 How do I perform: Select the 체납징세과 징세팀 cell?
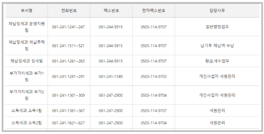[x=27, y=61]
